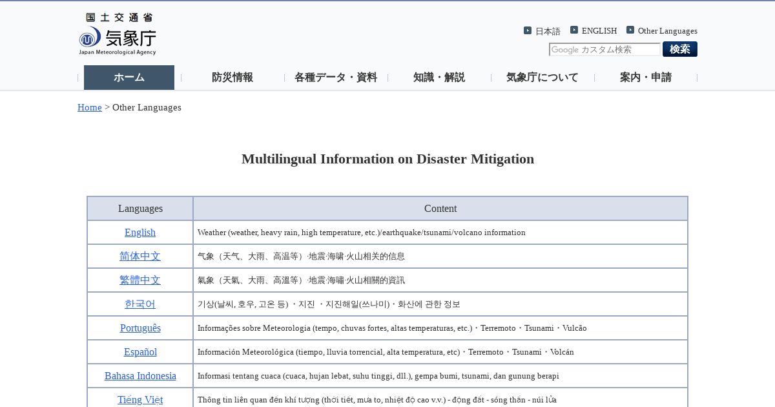Click the Languages column header

point(140,209)
